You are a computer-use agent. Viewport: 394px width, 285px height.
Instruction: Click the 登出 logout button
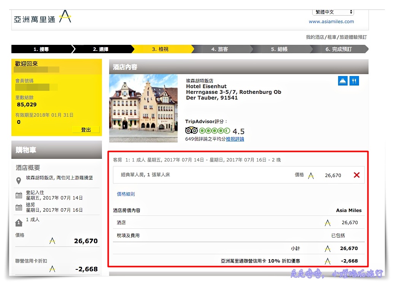pyautogui.click(x=86, y=130)
